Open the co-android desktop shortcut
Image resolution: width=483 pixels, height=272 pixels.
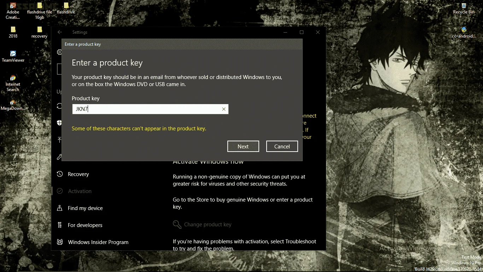[x=464, y=32]
